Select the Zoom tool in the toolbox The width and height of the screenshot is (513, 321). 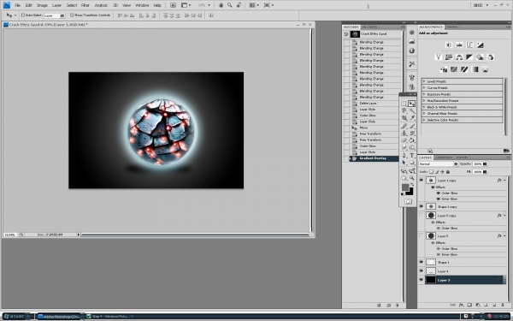[x=411, y=178]
